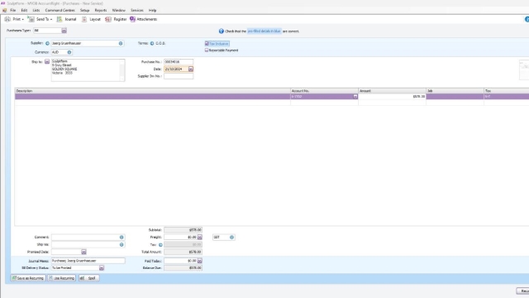Click the Save as Recurring button
The height and width of the screenshot is (298, 529).
pyautogui.click(x=28, y=278)
